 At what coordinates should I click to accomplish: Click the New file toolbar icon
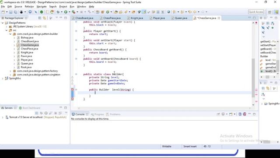(x=3, y=12)
